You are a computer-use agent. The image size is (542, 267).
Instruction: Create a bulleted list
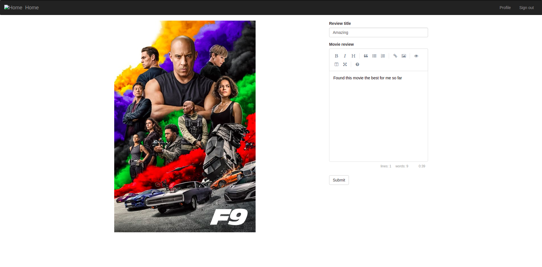pyautogui.click(x=374, y=56)
